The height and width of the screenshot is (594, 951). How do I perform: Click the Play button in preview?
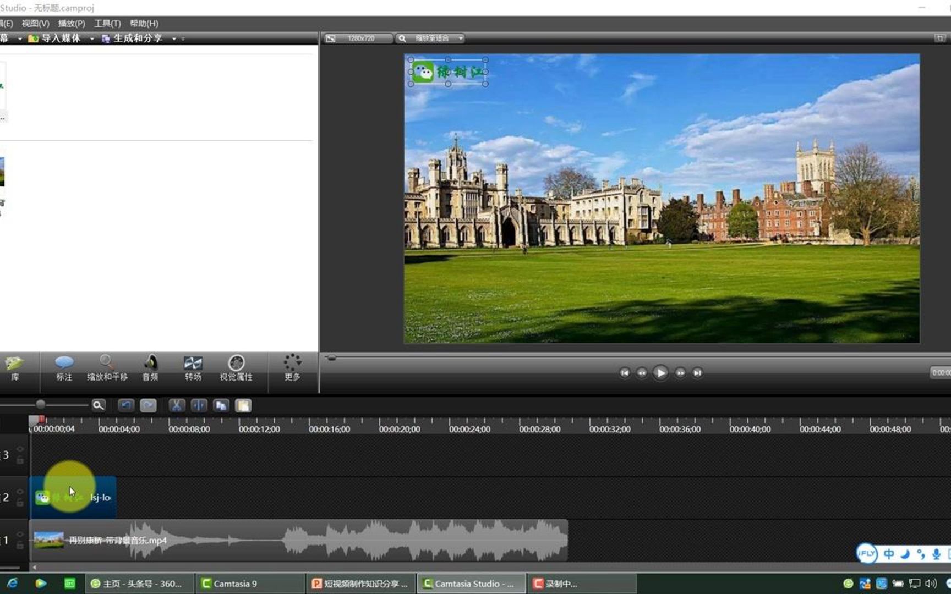tap(660, 373)
